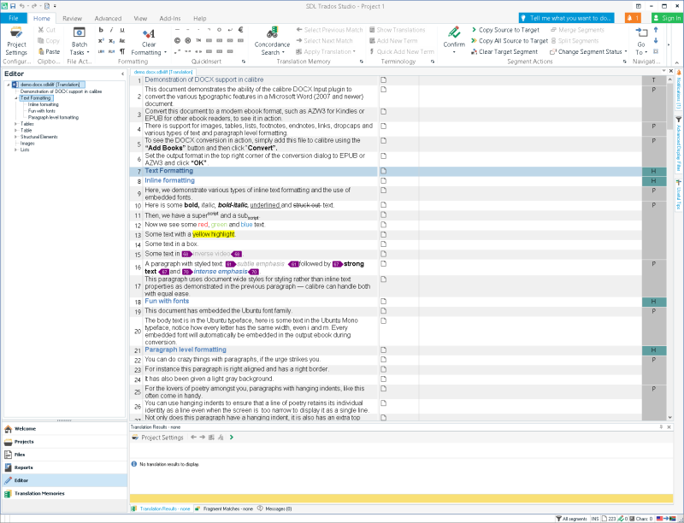Toggle italic formatting
Viewport: 684px width, 523px height.
coord(112,30)
